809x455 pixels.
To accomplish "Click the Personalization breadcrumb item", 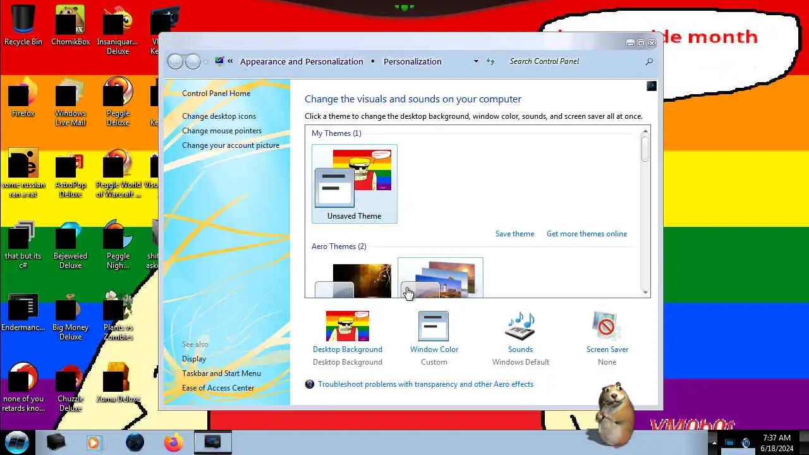I will click(412, 61).
